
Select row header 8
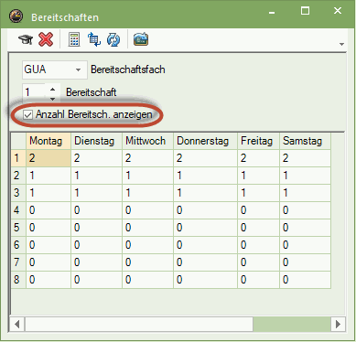[18, 280]
